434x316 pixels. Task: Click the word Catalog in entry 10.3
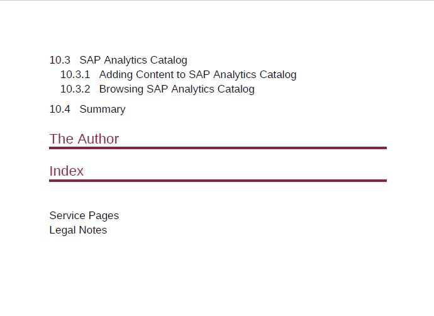[x=169, y=60]
